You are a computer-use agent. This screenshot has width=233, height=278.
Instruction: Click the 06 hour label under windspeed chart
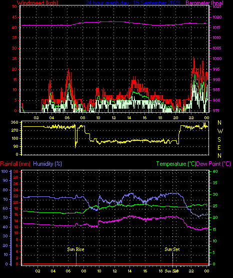click(x=67, y=118)
